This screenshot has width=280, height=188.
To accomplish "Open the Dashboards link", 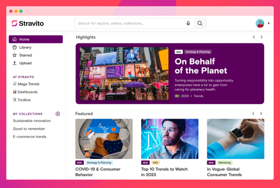I will click(27, 92).
